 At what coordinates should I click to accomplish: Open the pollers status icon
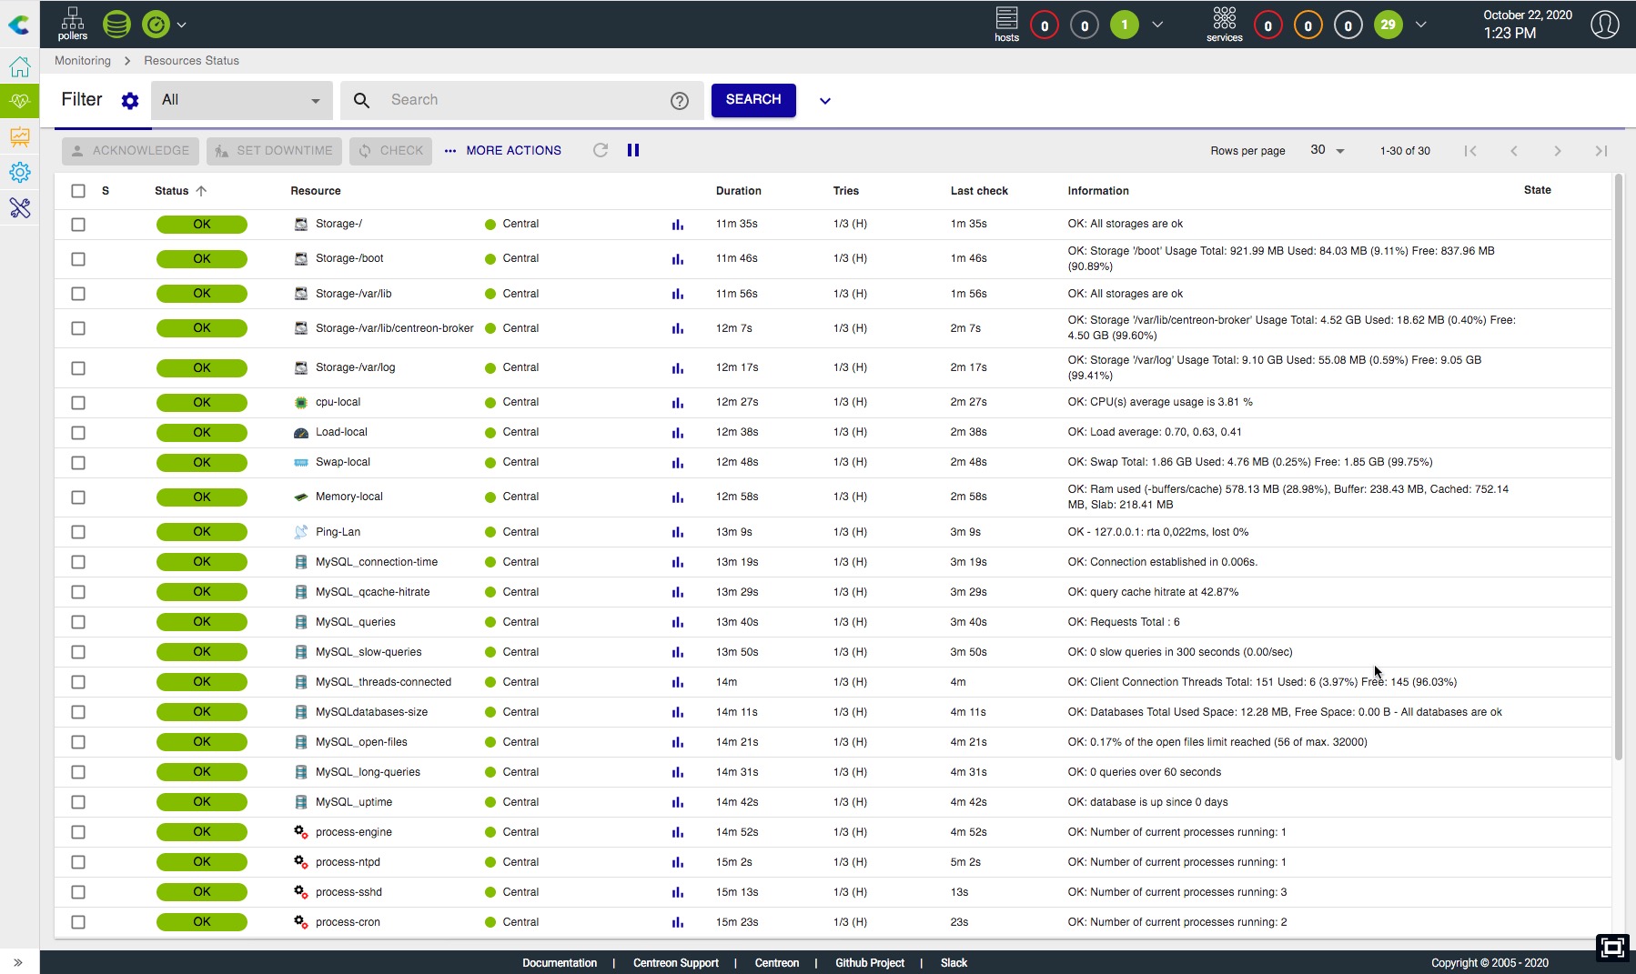(x=72, y=24)
